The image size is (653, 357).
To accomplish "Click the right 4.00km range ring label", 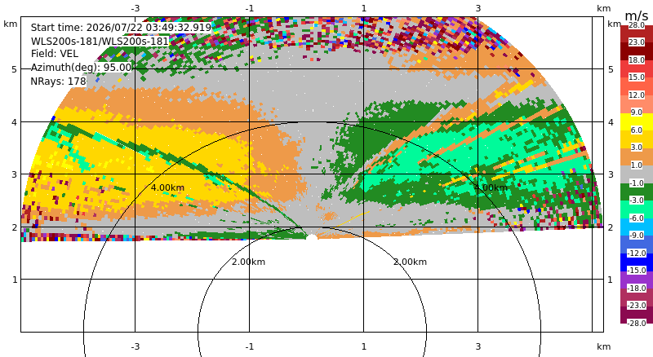I will 491,187.
